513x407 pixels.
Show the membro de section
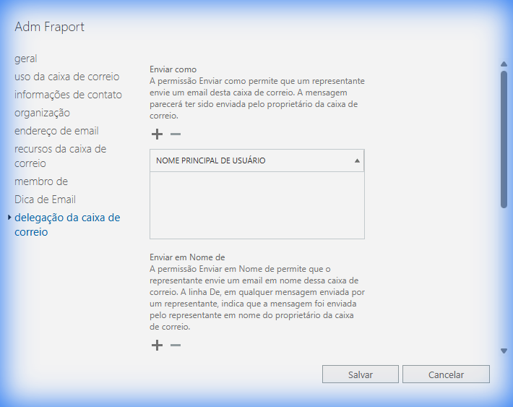(x=41, y=181)
